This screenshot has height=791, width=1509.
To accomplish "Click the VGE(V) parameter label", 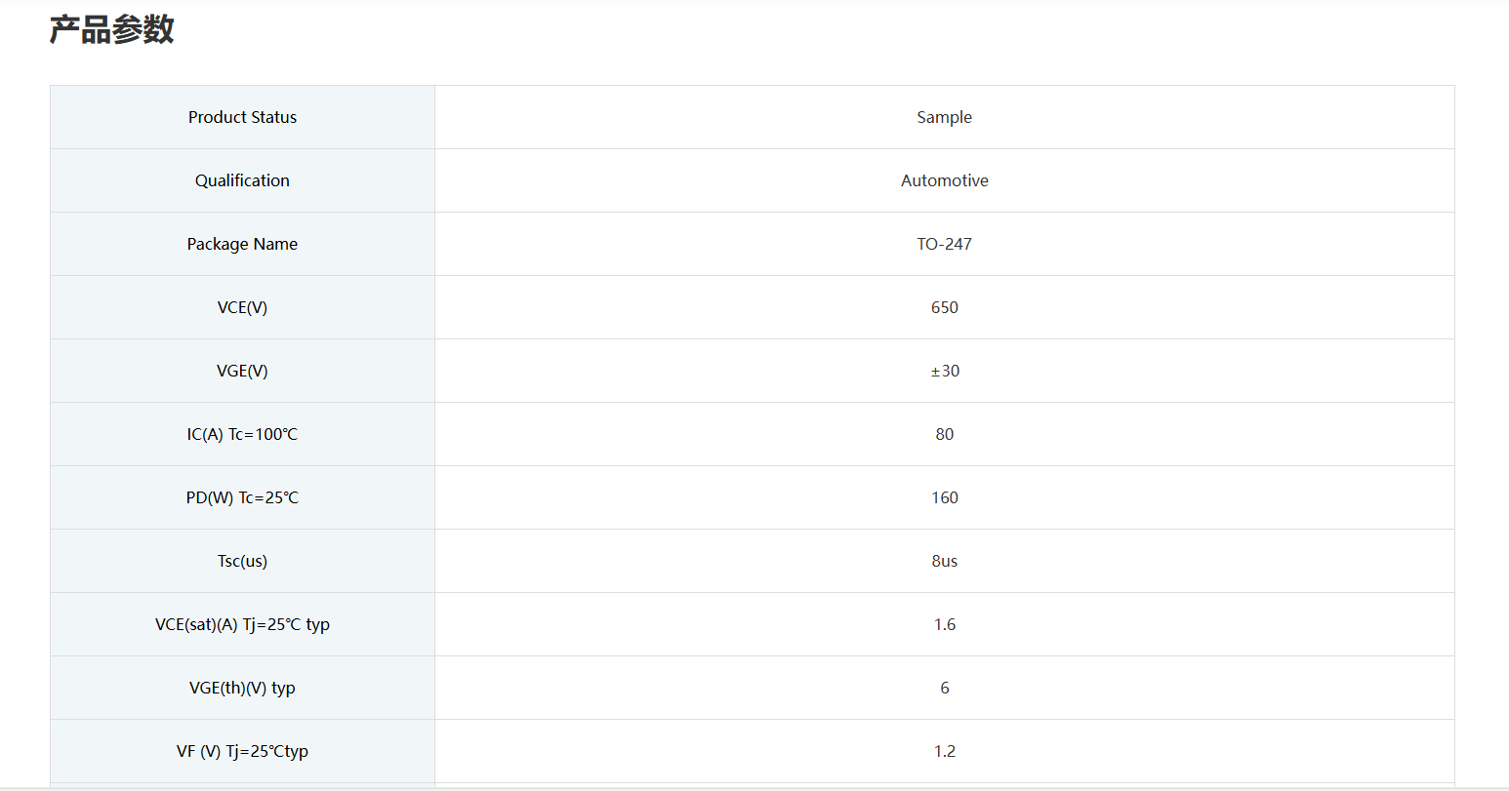I will click(242, 371).
